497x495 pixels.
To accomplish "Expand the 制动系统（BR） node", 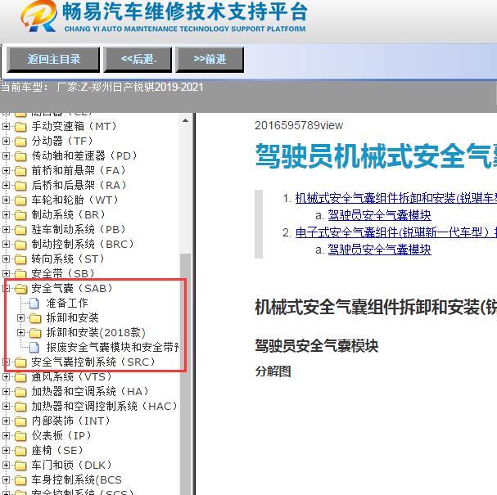I will point(6,214).
